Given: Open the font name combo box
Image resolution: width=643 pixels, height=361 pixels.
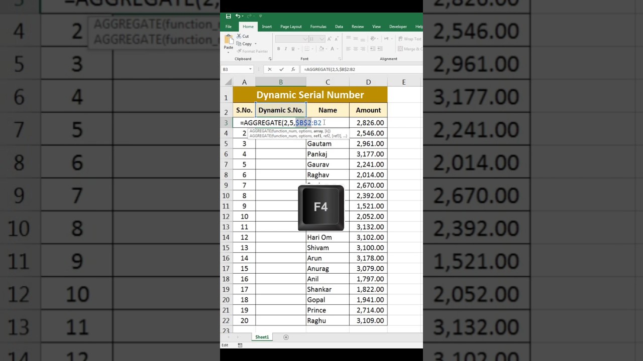Looking at the screenshot, I should (x=291, y=39).
